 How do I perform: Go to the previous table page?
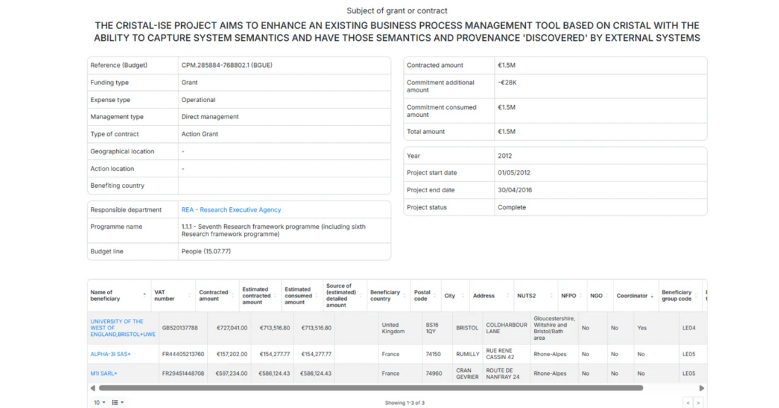tap(688, 403)
